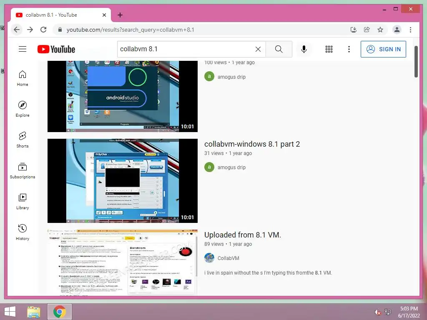Open the CollabVM channel name

click(228, 258)
